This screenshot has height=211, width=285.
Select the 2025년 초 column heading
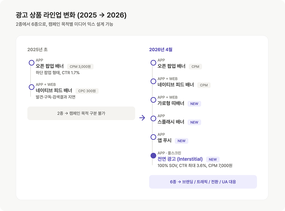point(37,49)
